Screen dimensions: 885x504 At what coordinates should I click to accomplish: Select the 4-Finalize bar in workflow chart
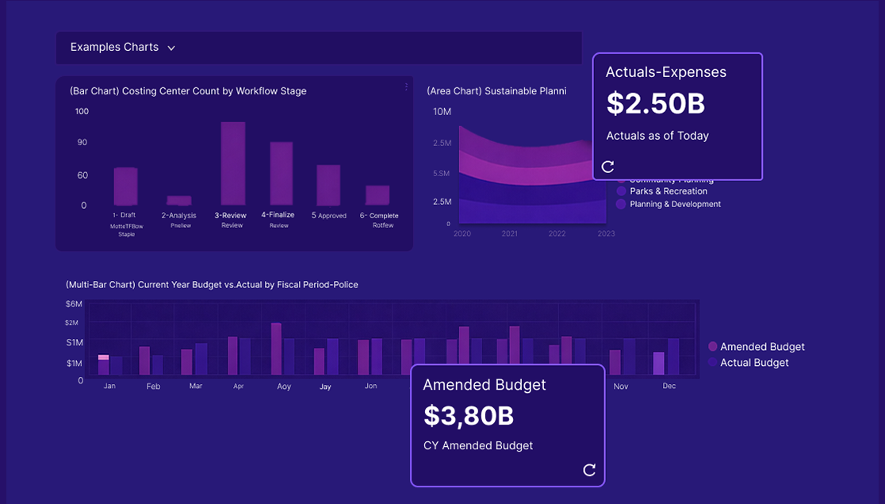281,174
